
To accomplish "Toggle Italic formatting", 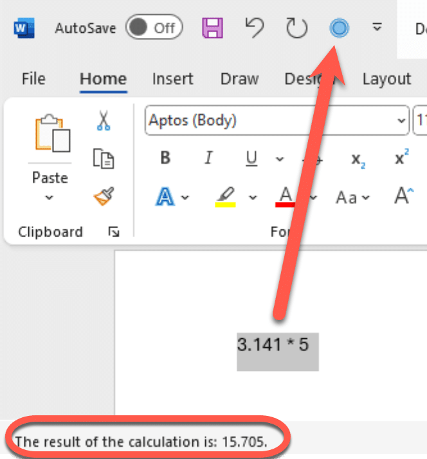I will (x=208, y=158).
